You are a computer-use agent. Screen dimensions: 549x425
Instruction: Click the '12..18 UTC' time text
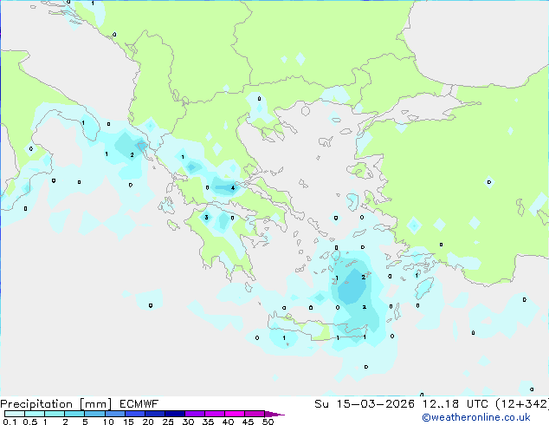455,404
